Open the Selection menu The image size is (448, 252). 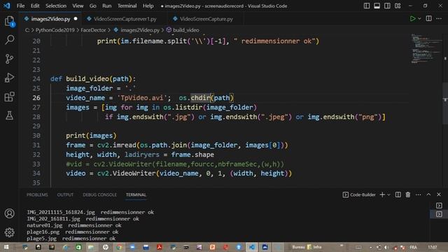pyautogui.click(x=56, y=6)
